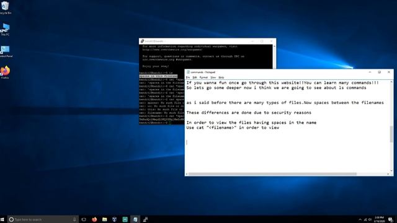Open File Explorer from the taskbar
397x223 pixels.
105,219
